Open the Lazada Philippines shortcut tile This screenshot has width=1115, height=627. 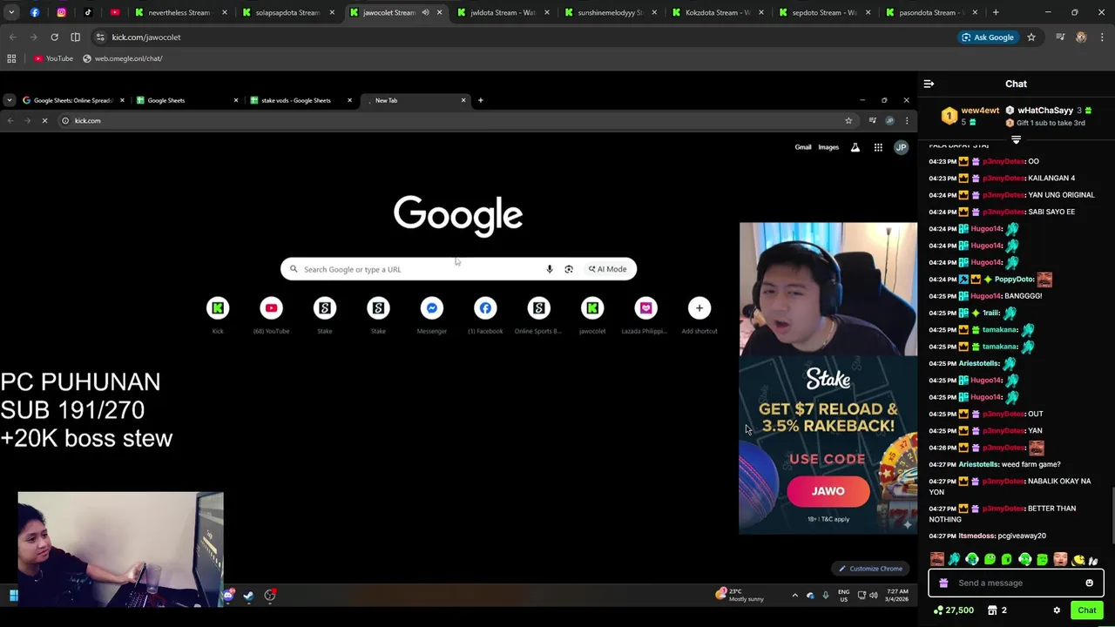645,315
